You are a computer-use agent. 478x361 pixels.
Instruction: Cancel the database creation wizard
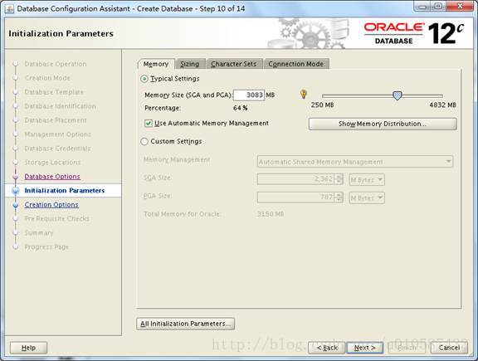449,348
